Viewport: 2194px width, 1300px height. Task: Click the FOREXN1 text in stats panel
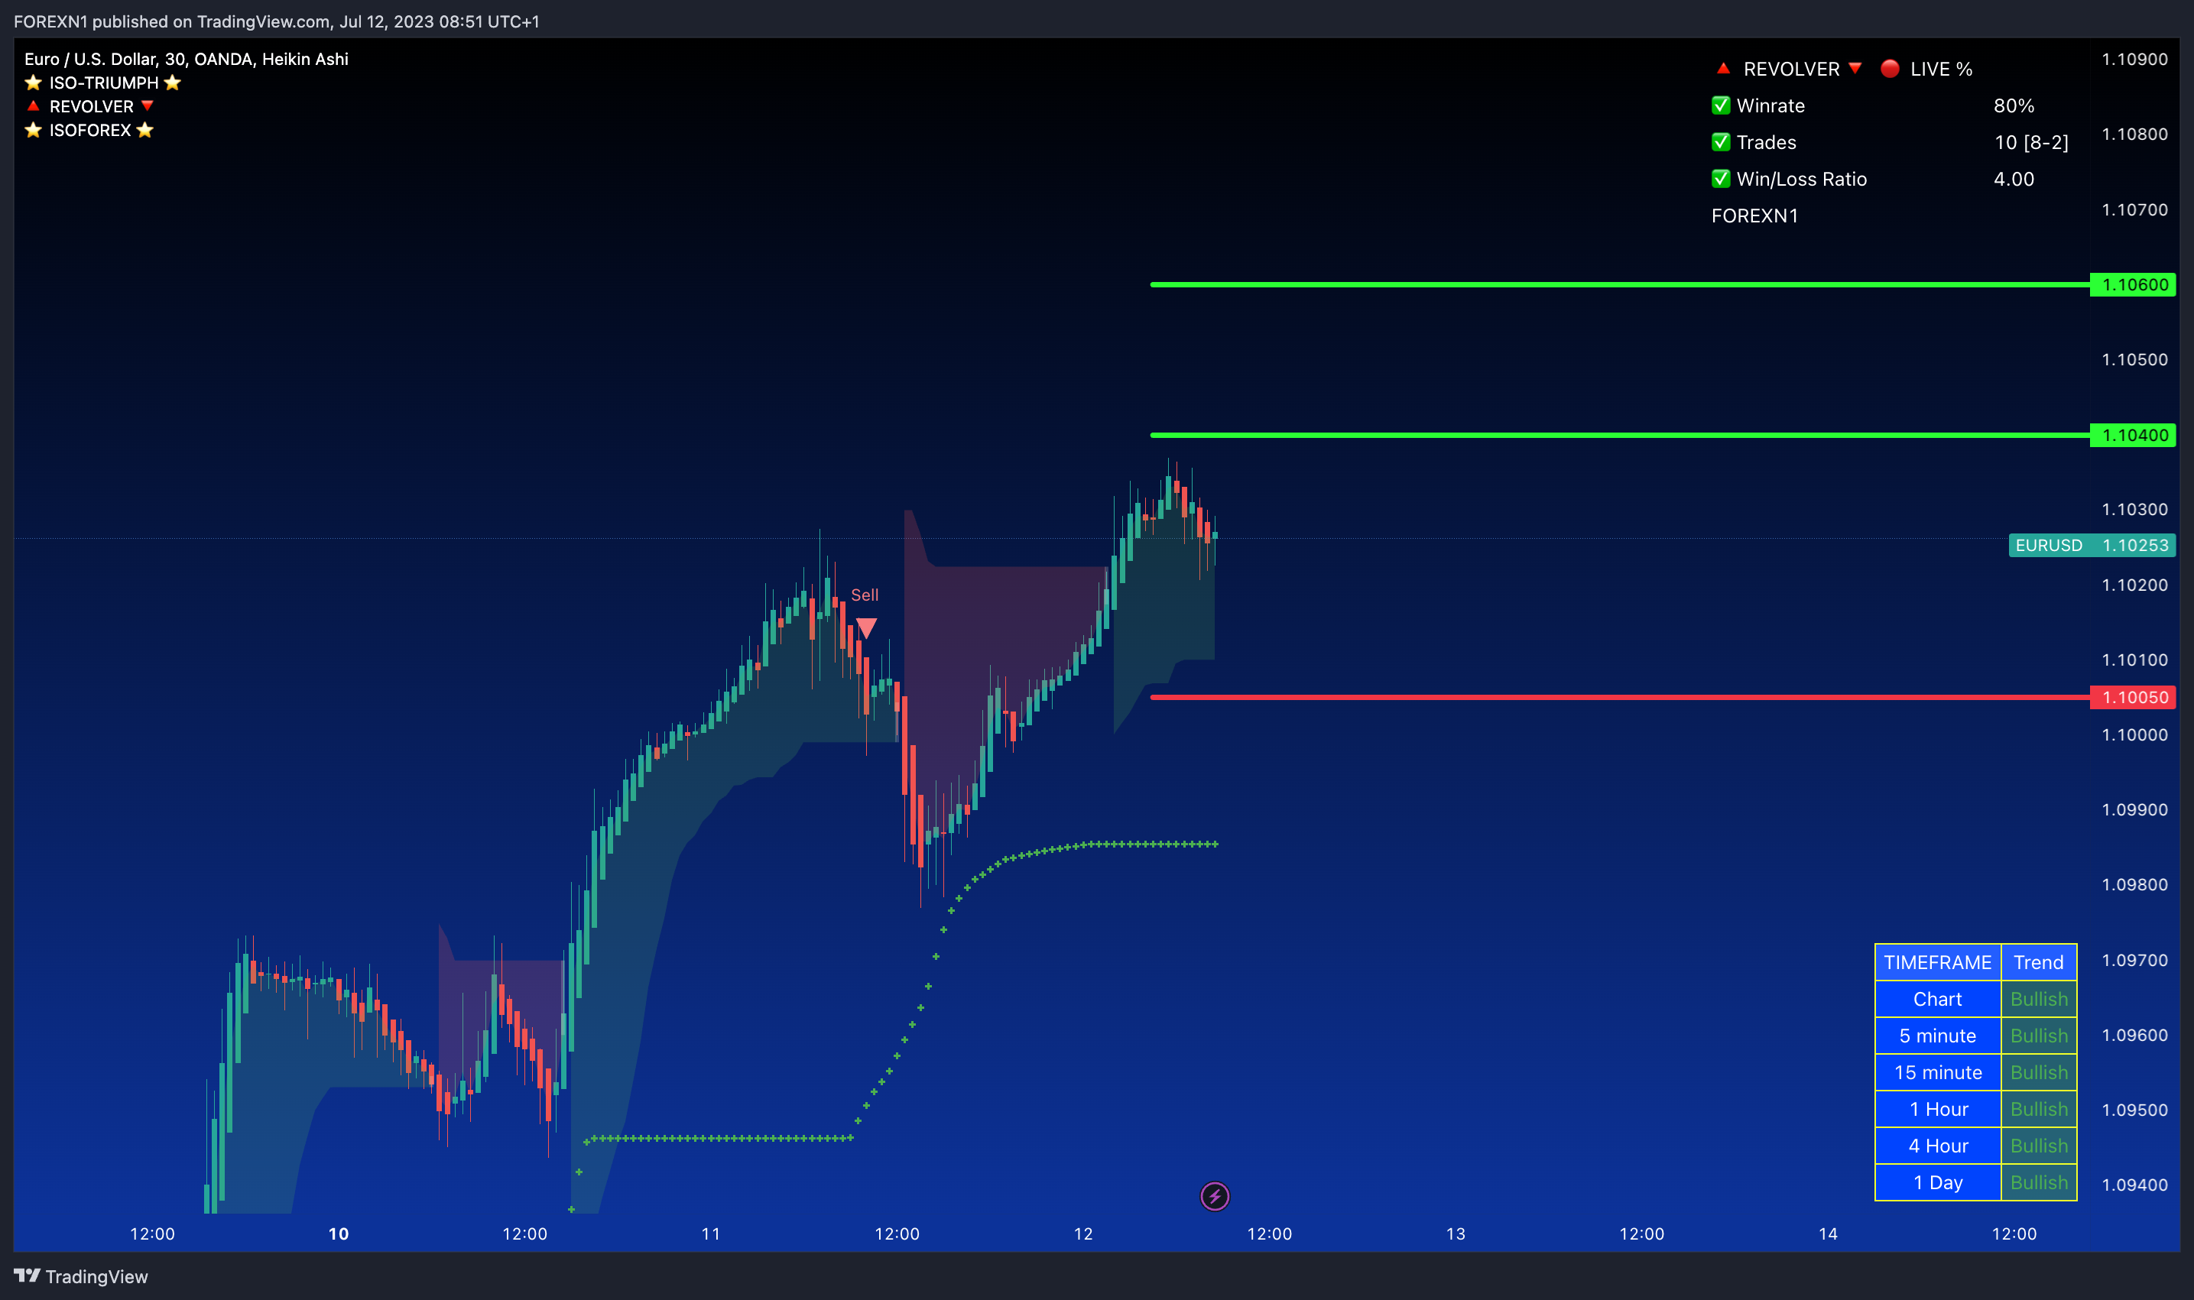1754,216
